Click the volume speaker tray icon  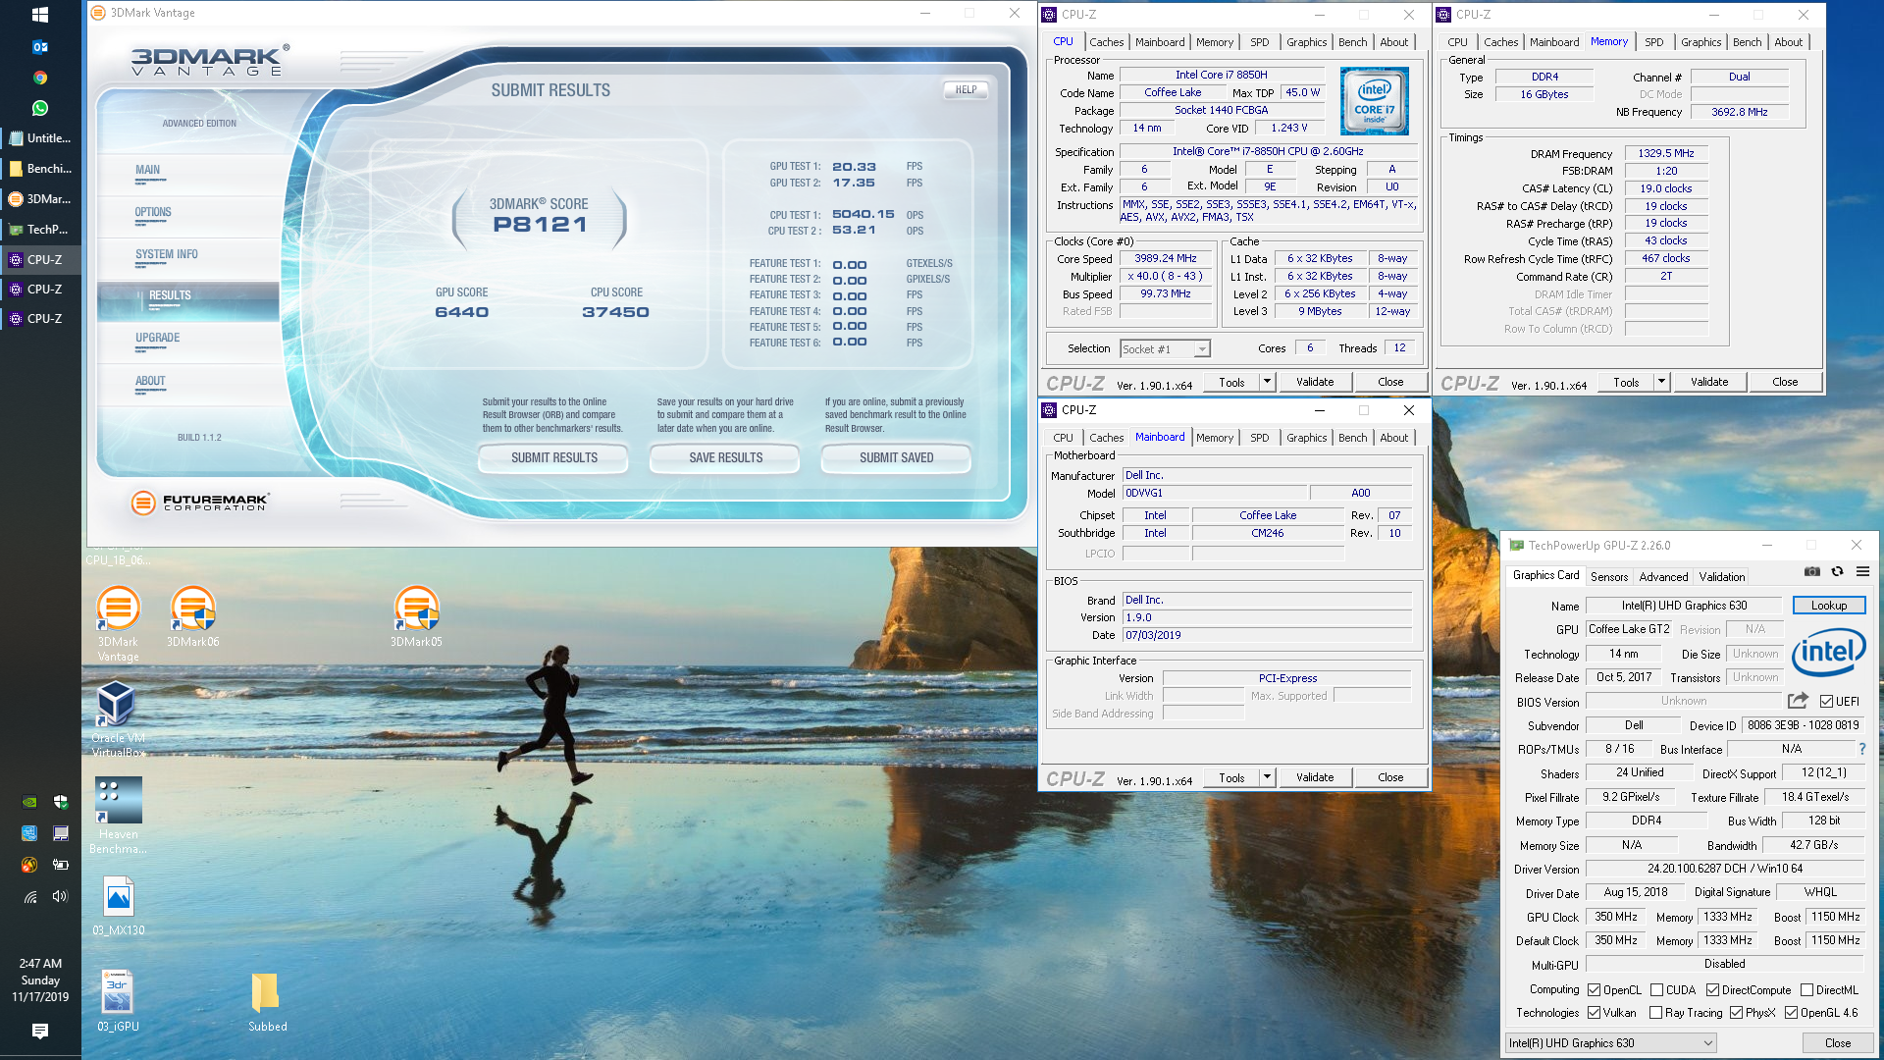[61, 896]
